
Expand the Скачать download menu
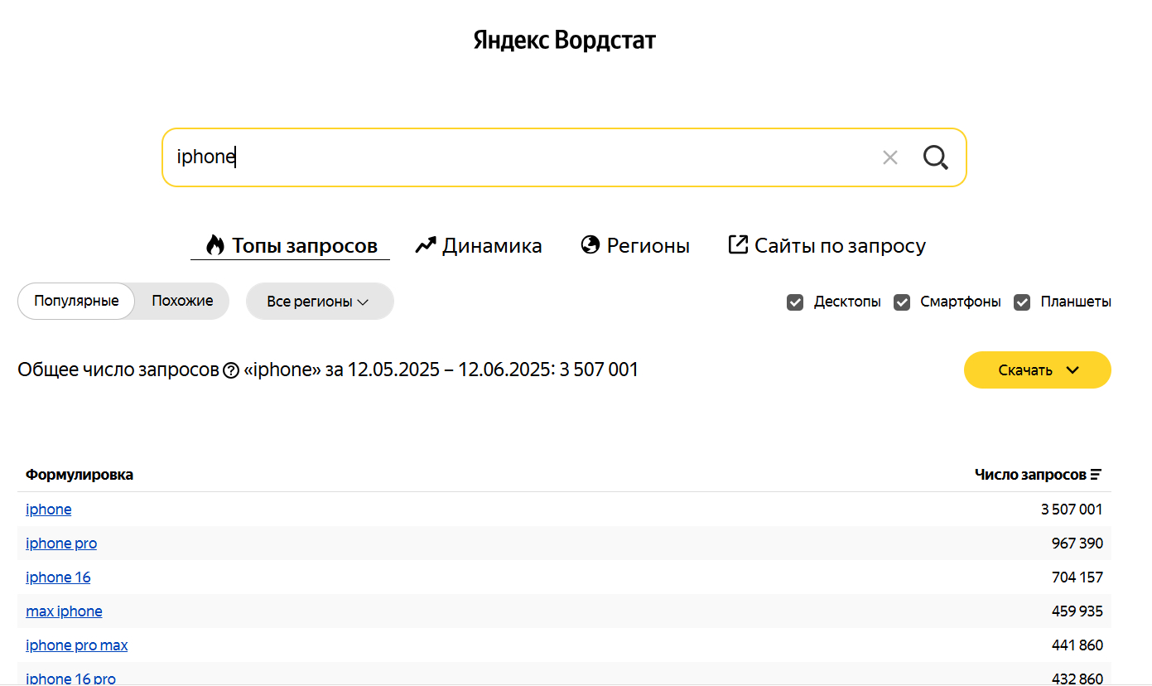pyautogui.click(x=1037, y=370)
